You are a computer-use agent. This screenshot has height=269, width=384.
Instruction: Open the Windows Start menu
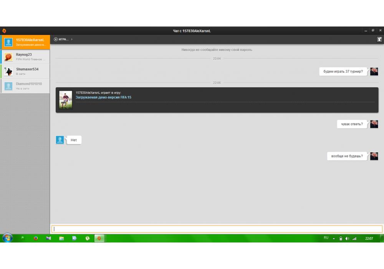(x=7, y=238)
